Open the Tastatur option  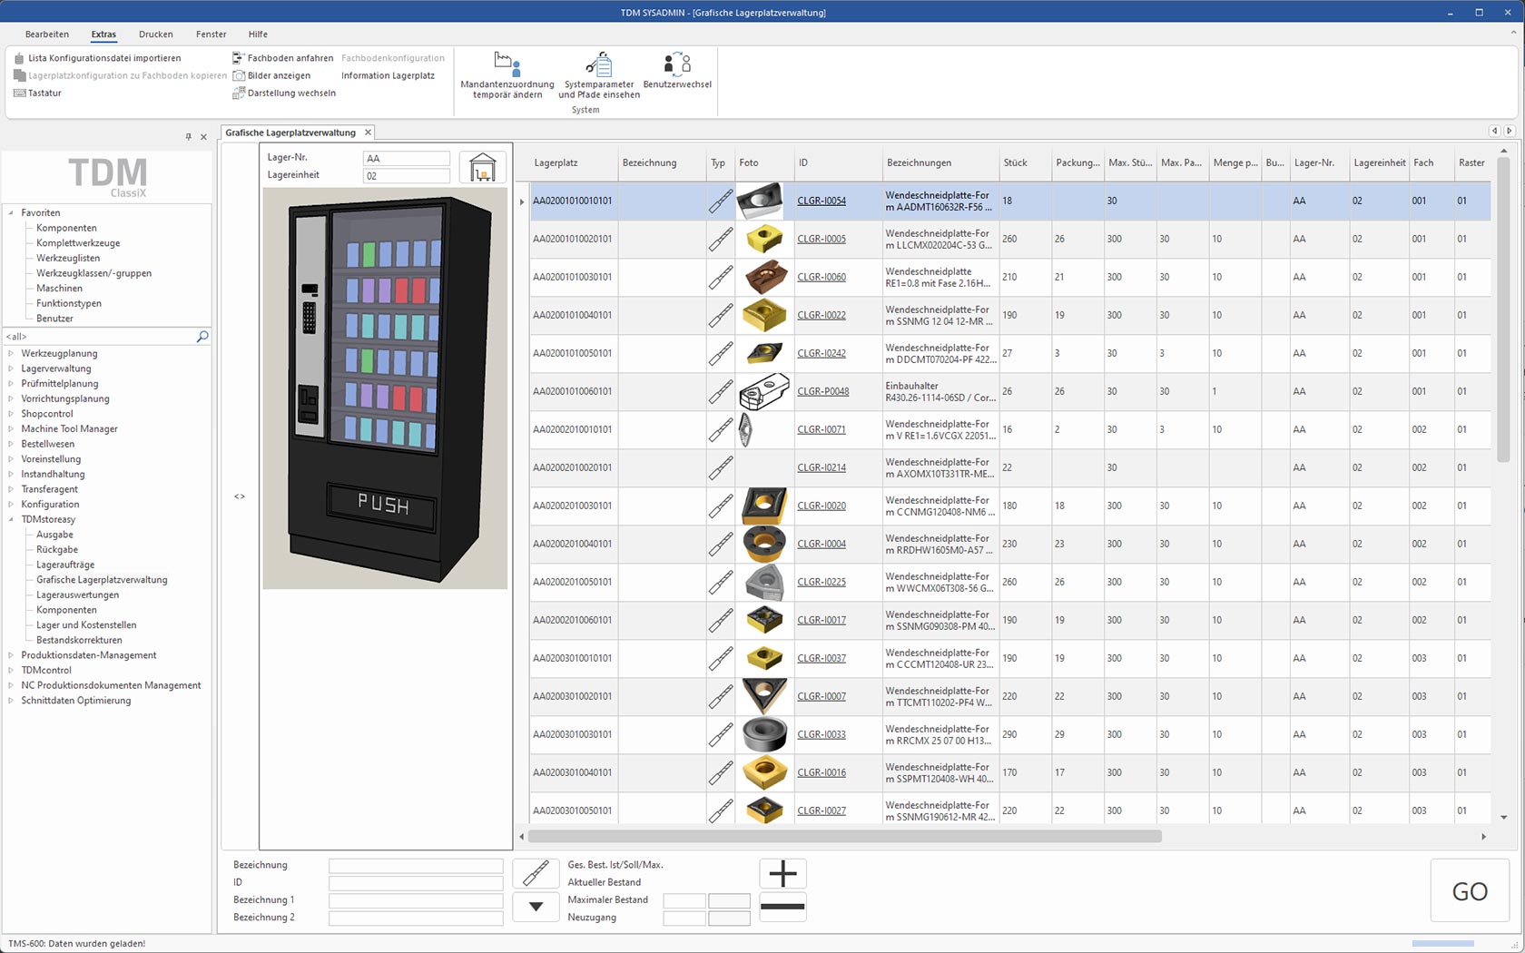(37, 93)
